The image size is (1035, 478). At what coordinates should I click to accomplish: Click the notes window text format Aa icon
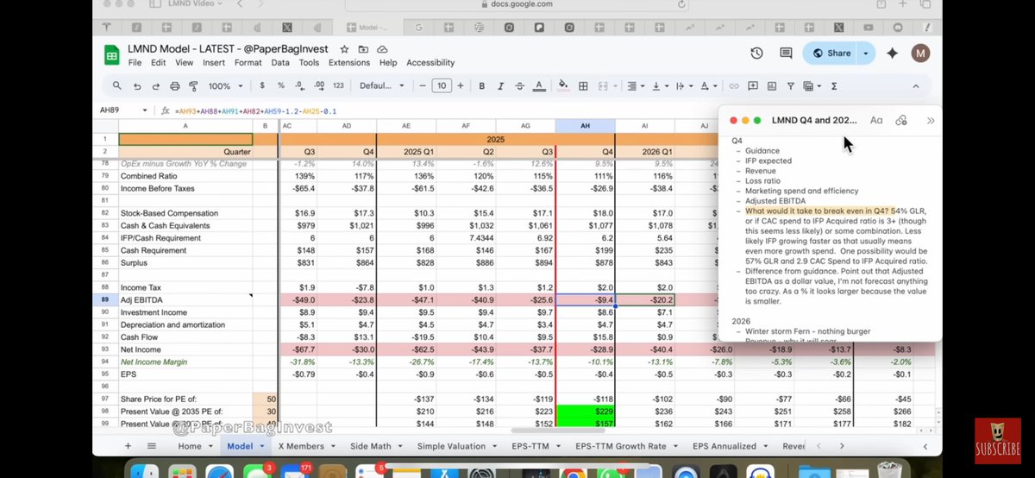(876, 121)
